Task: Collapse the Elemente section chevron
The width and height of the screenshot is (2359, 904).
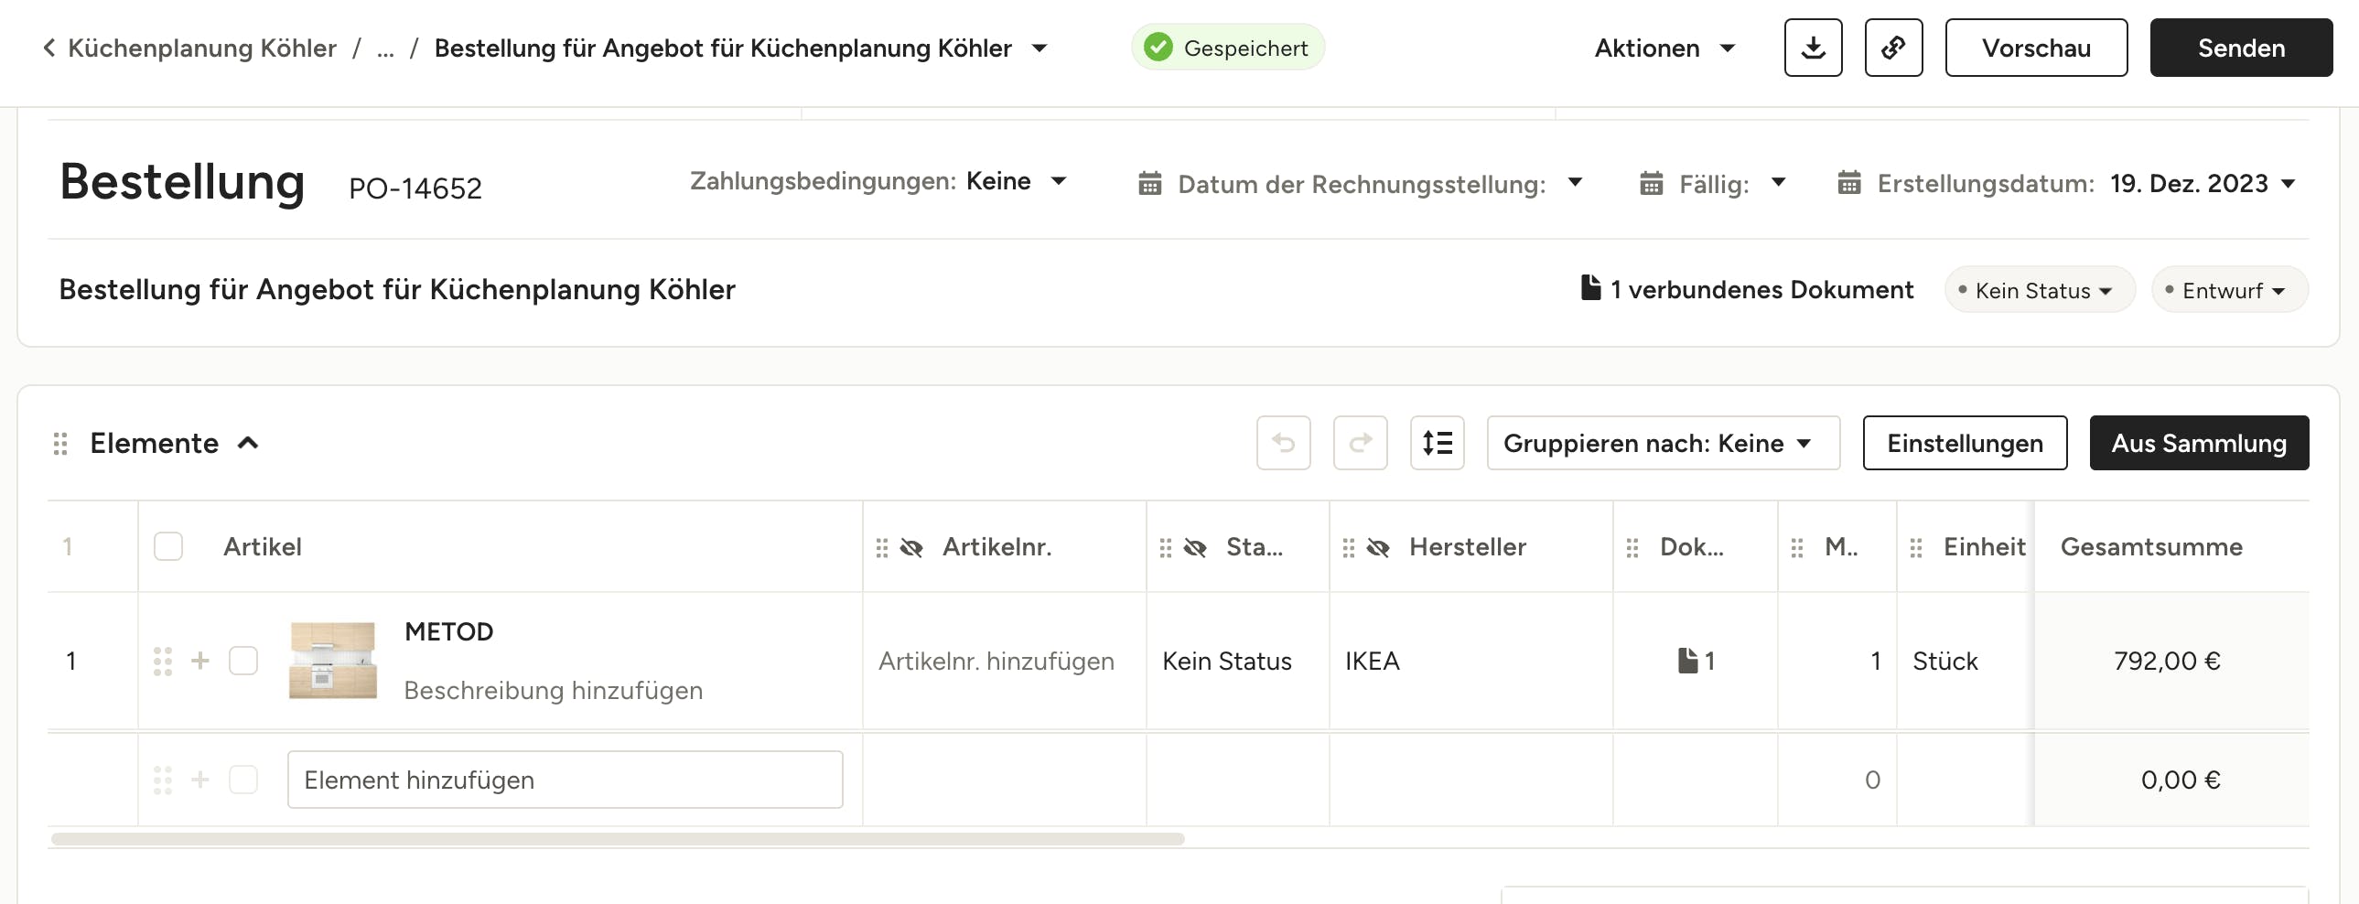Action: [248, 443]
